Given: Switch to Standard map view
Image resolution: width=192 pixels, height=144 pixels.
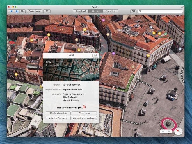Looking at the screenshot, I should tap(81, 11).
